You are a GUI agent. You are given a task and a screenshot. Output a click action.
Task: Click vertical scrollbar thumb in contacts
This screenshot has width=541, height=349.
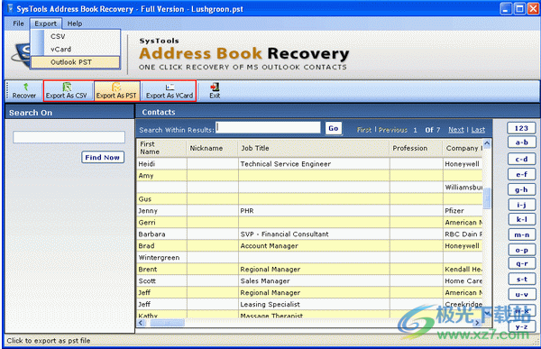click(x=487, y=198)
